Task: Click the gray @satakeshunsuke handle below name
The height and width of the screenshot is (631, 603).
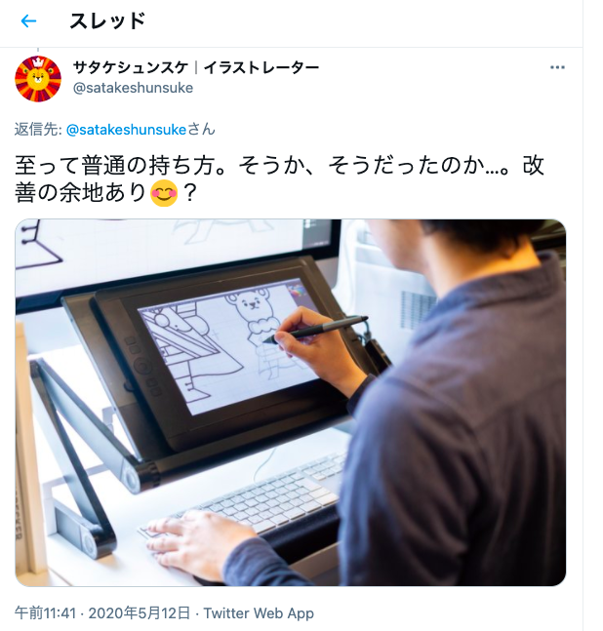Action: tap(133, 88)
